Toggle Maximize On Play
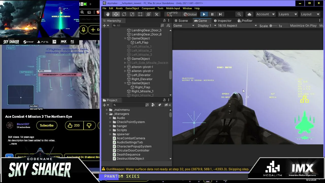325x183 pixels. point(303,26)
